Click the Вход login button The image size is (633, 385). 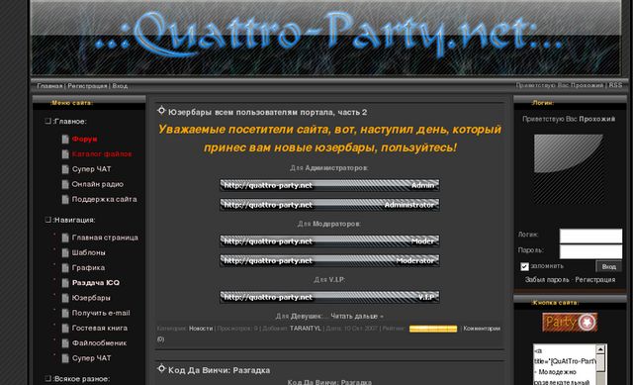pyautogui.click(x=609, y=266)
